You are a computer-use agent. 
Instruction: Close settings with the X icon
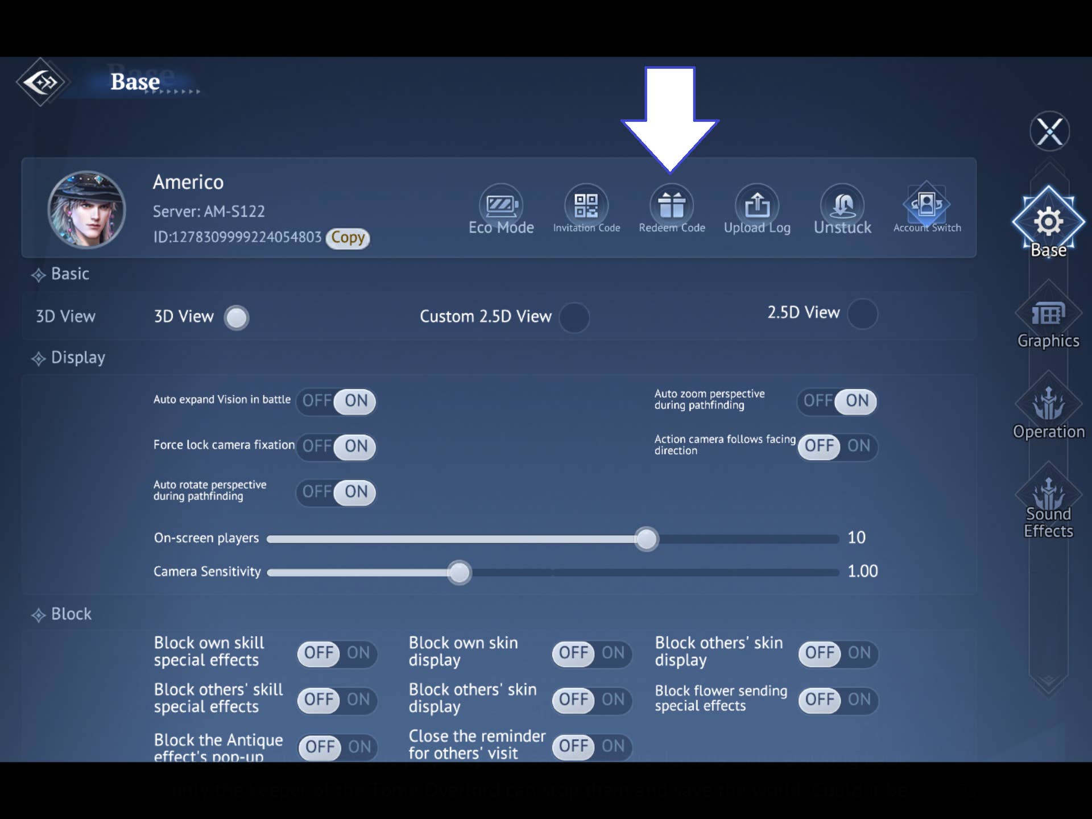click(x=1049, y=132)
